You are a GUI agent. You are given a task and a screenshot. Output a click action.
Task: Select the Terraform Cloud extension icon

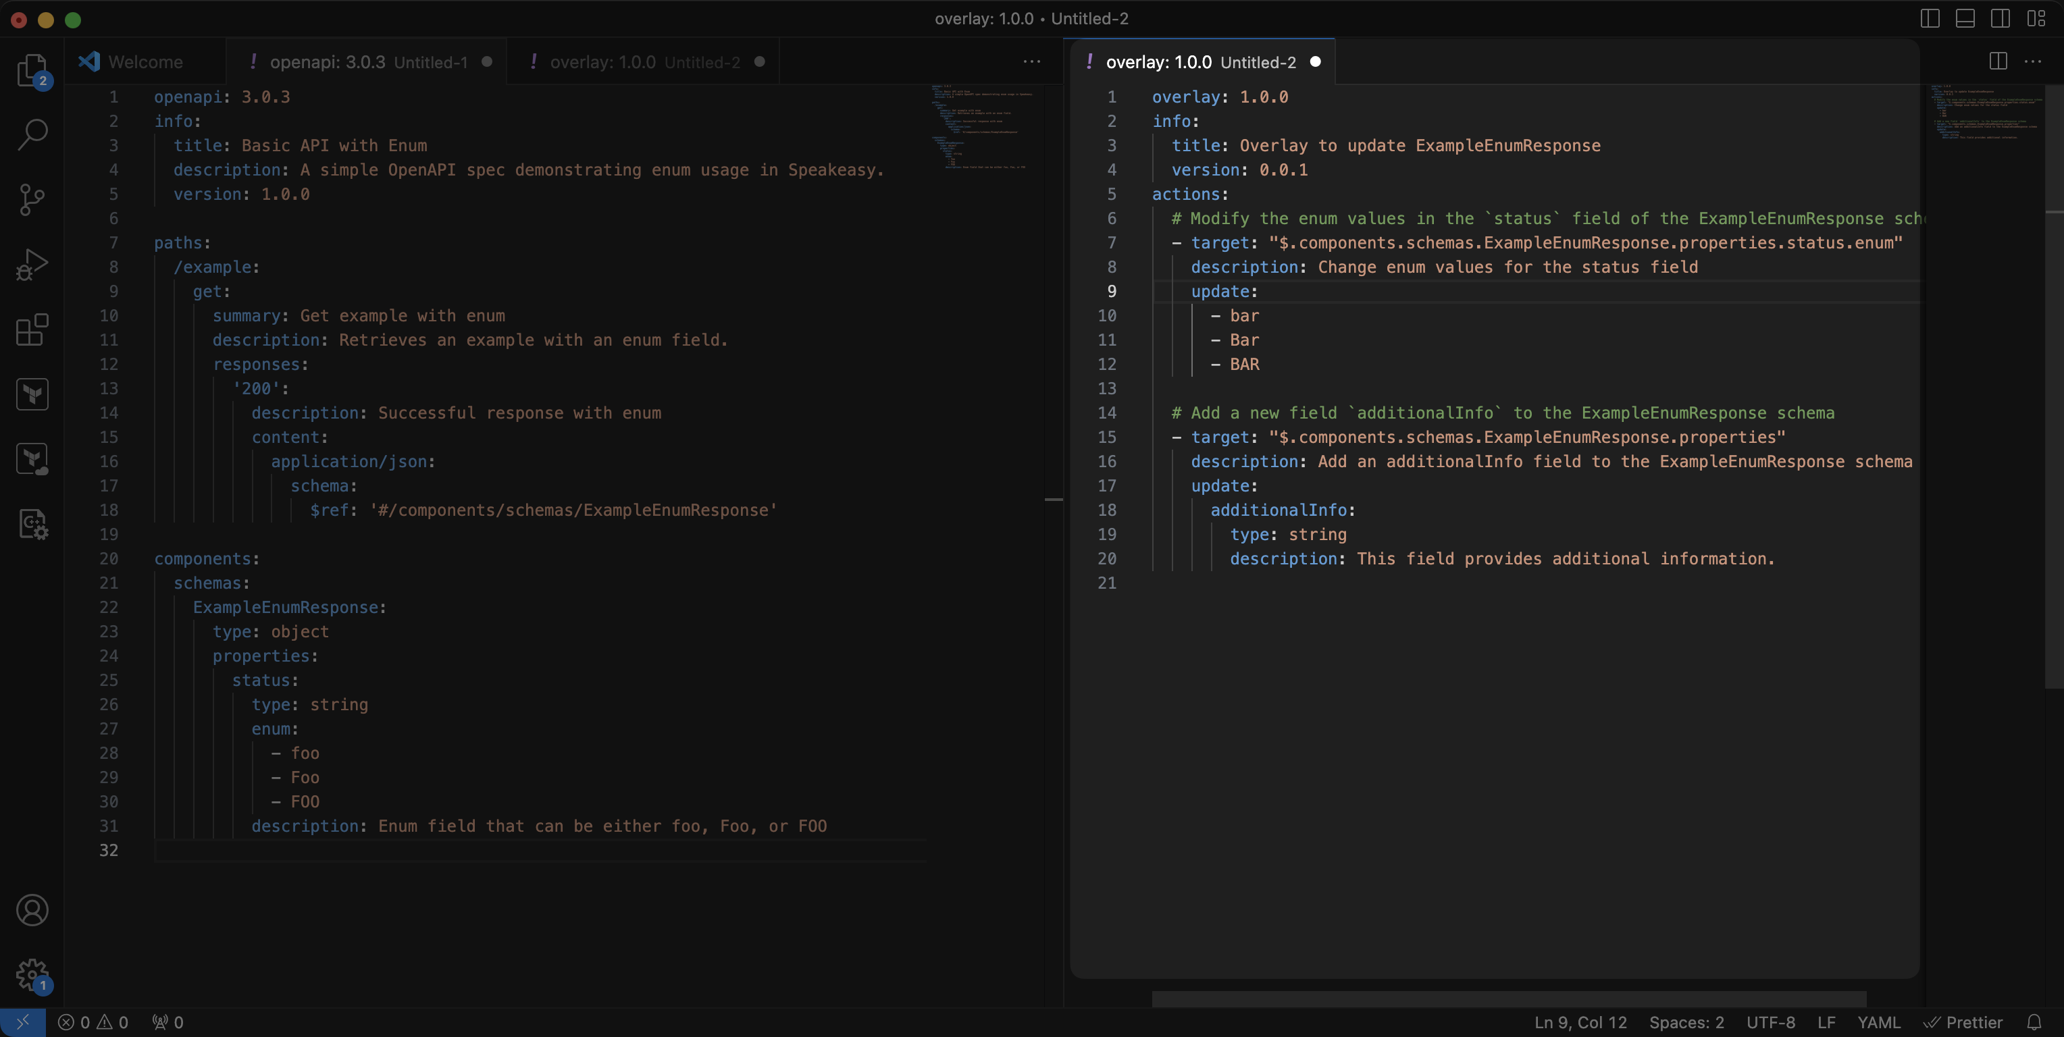pos(32,458)
